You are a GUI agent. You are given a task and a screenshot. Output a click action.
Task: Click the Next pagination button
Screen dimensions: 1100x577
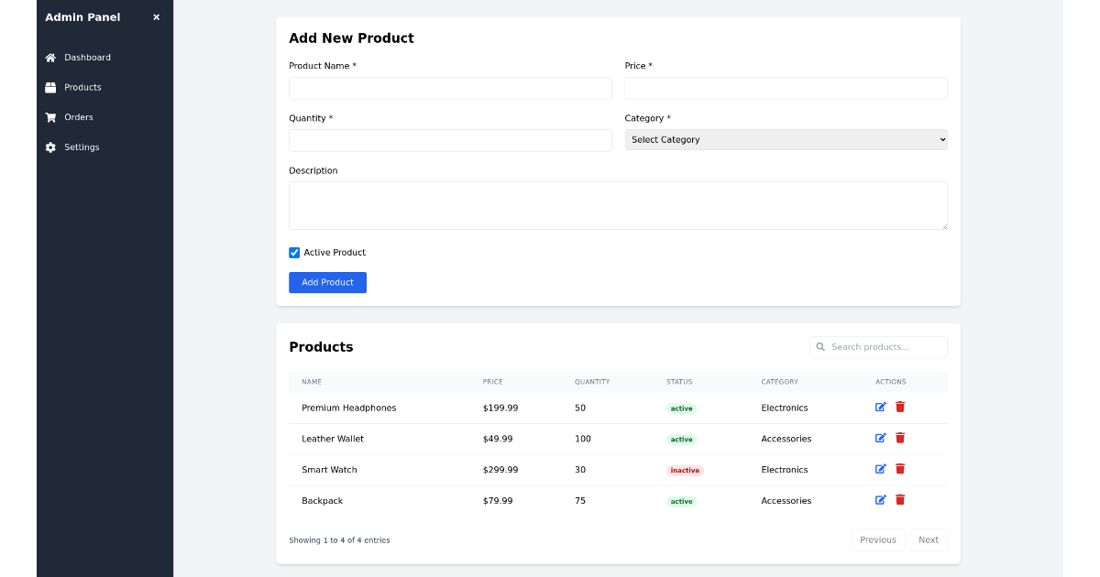pos(929,539)
